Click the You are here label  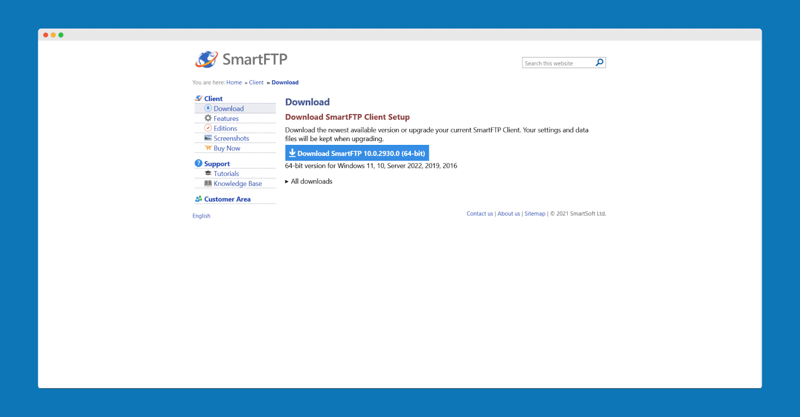click(x=208, y=82)
